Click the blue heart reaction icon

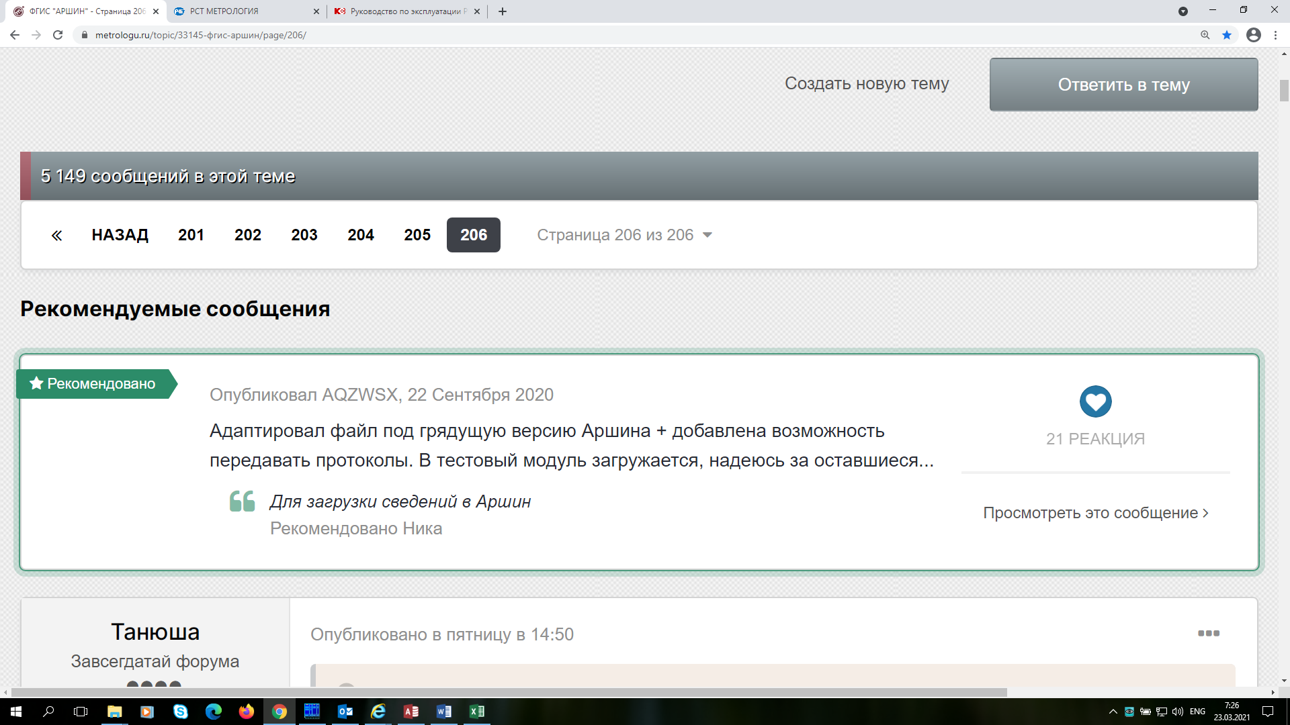[1095, 401]
